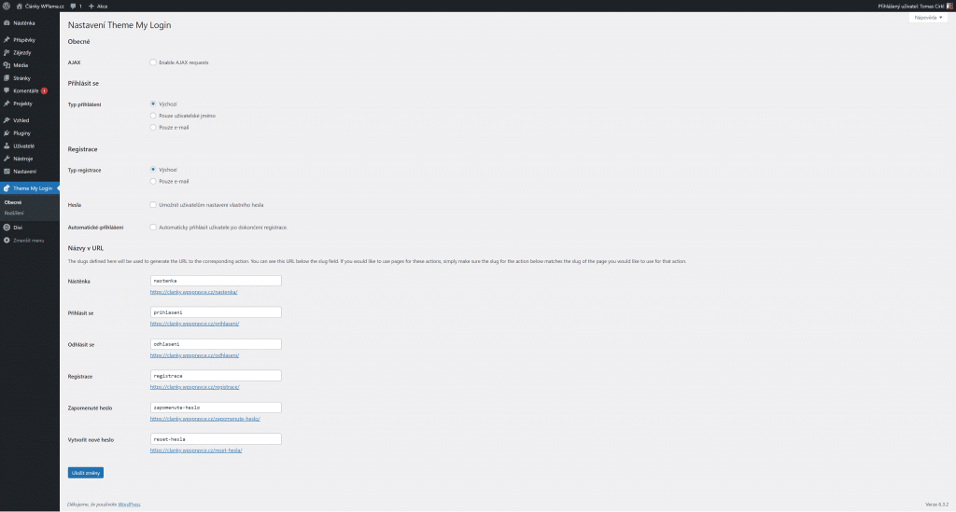Open the reset-hesla URL link
This screenshot has height=512, width=956.
tap(196, 450)
